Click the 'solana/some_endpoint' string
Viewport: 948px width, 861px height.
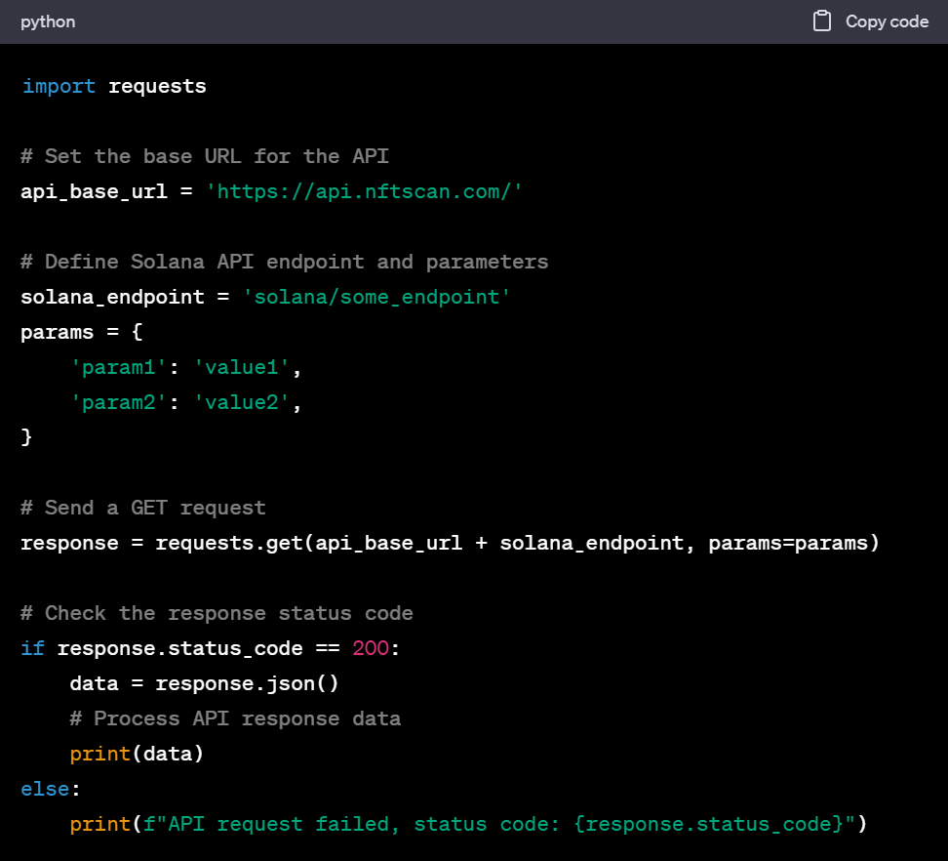[x=382, y=297]
